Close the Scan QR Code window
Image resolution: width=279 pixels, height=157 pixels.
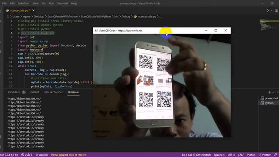click(226, 31)
